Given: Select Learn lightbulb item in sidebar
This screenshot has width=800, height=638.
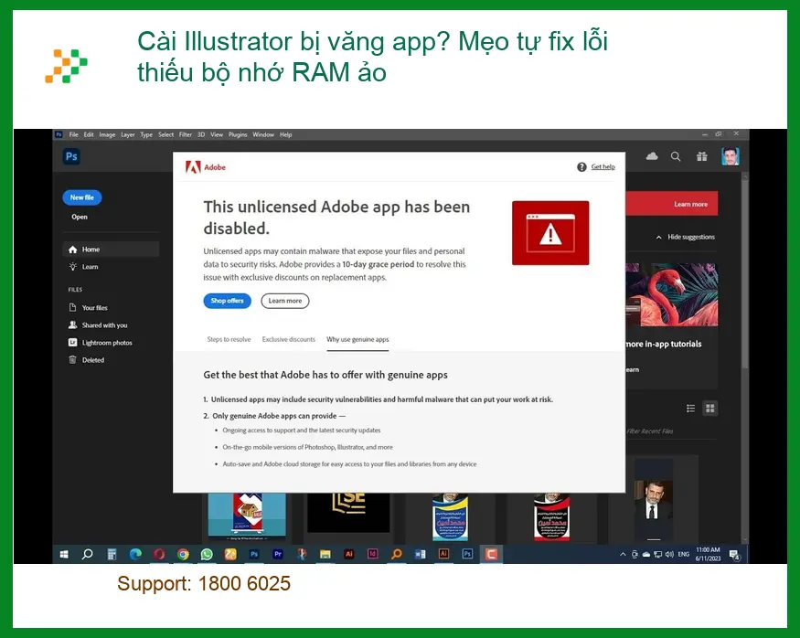Looking at the screenshot, I should click(85, 267).
